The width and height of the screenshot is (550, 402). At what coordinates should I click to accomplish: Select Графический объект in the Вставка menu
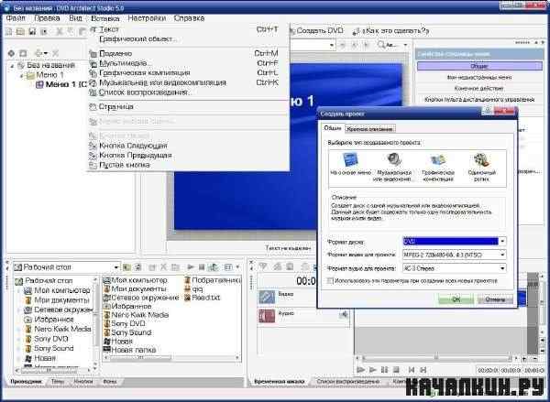coord(189,38)
